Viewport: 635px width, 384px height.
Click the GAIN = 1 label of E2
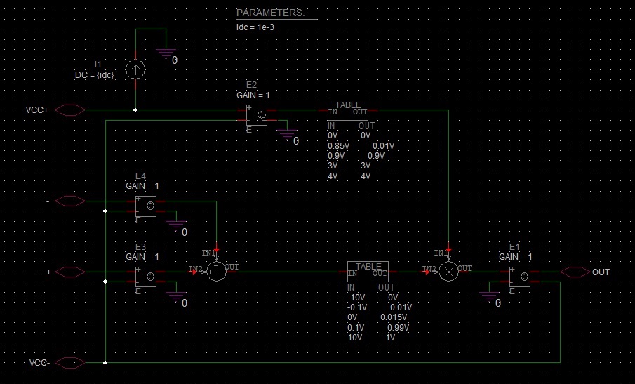coord(253,95)
